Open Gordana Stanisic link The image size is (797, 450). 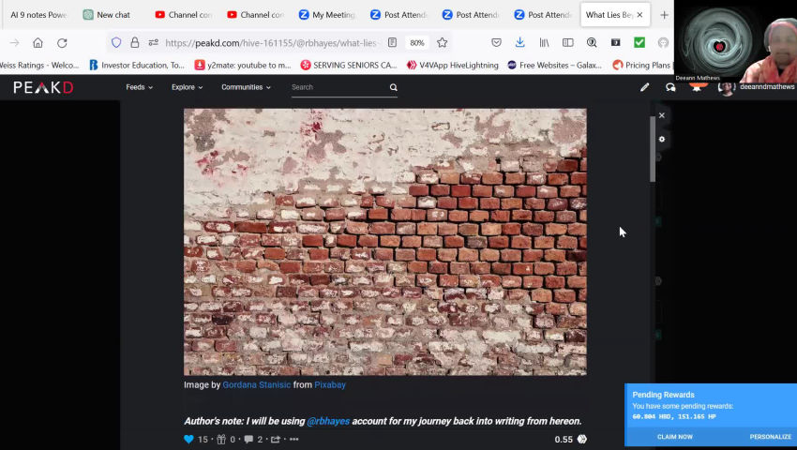tap(257, 385)
